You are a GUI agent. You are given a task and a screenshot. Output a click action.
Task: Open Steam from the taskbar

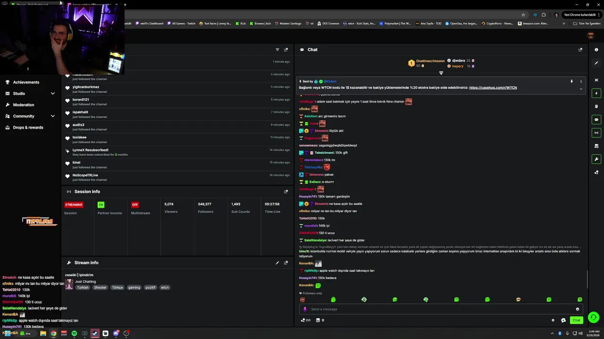click(x=95, y=333)
